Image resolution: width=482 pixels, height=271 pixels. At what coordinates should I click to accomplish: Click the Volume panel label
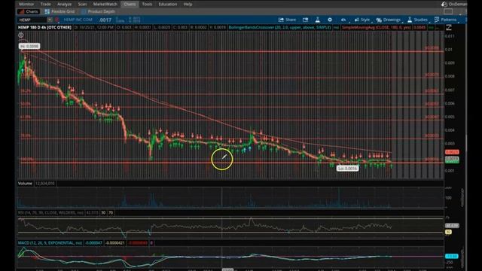pyautogui.click(x=25, y=184)
